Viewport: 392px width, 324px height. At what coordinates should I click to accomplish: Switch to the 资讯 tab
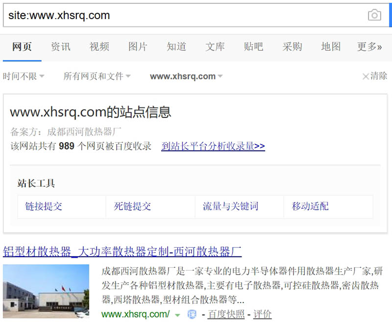point(61,47)
